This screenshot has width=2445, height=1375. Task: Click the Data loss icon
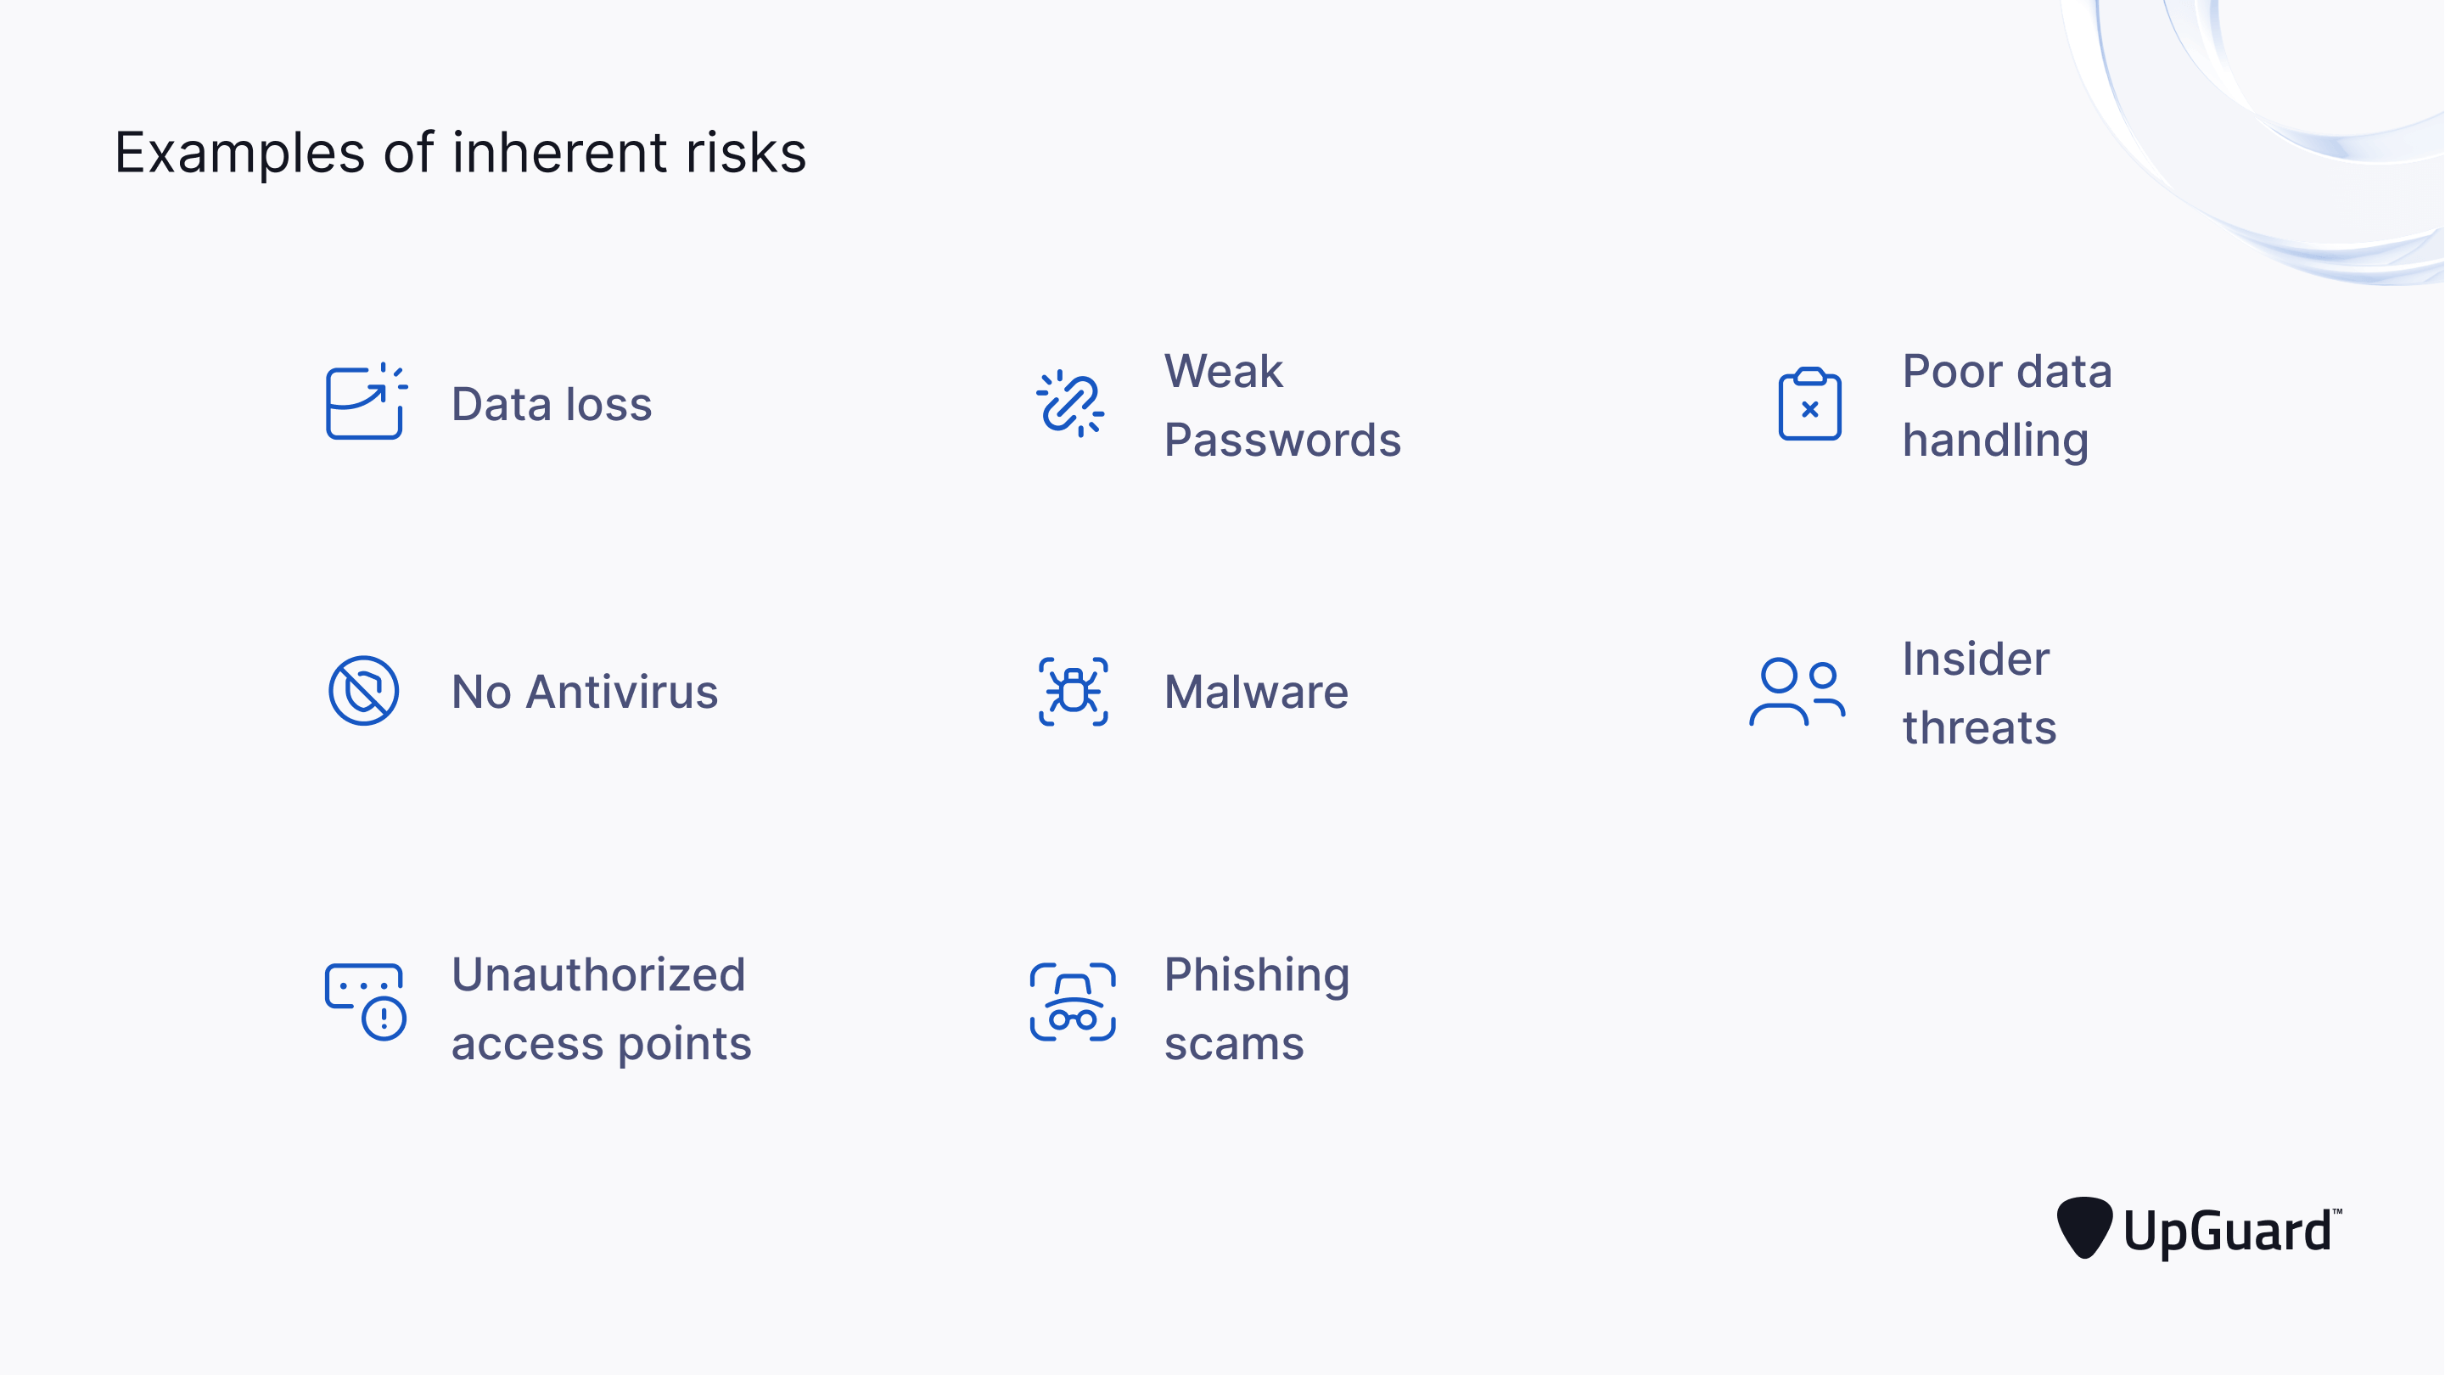(366, 403)
